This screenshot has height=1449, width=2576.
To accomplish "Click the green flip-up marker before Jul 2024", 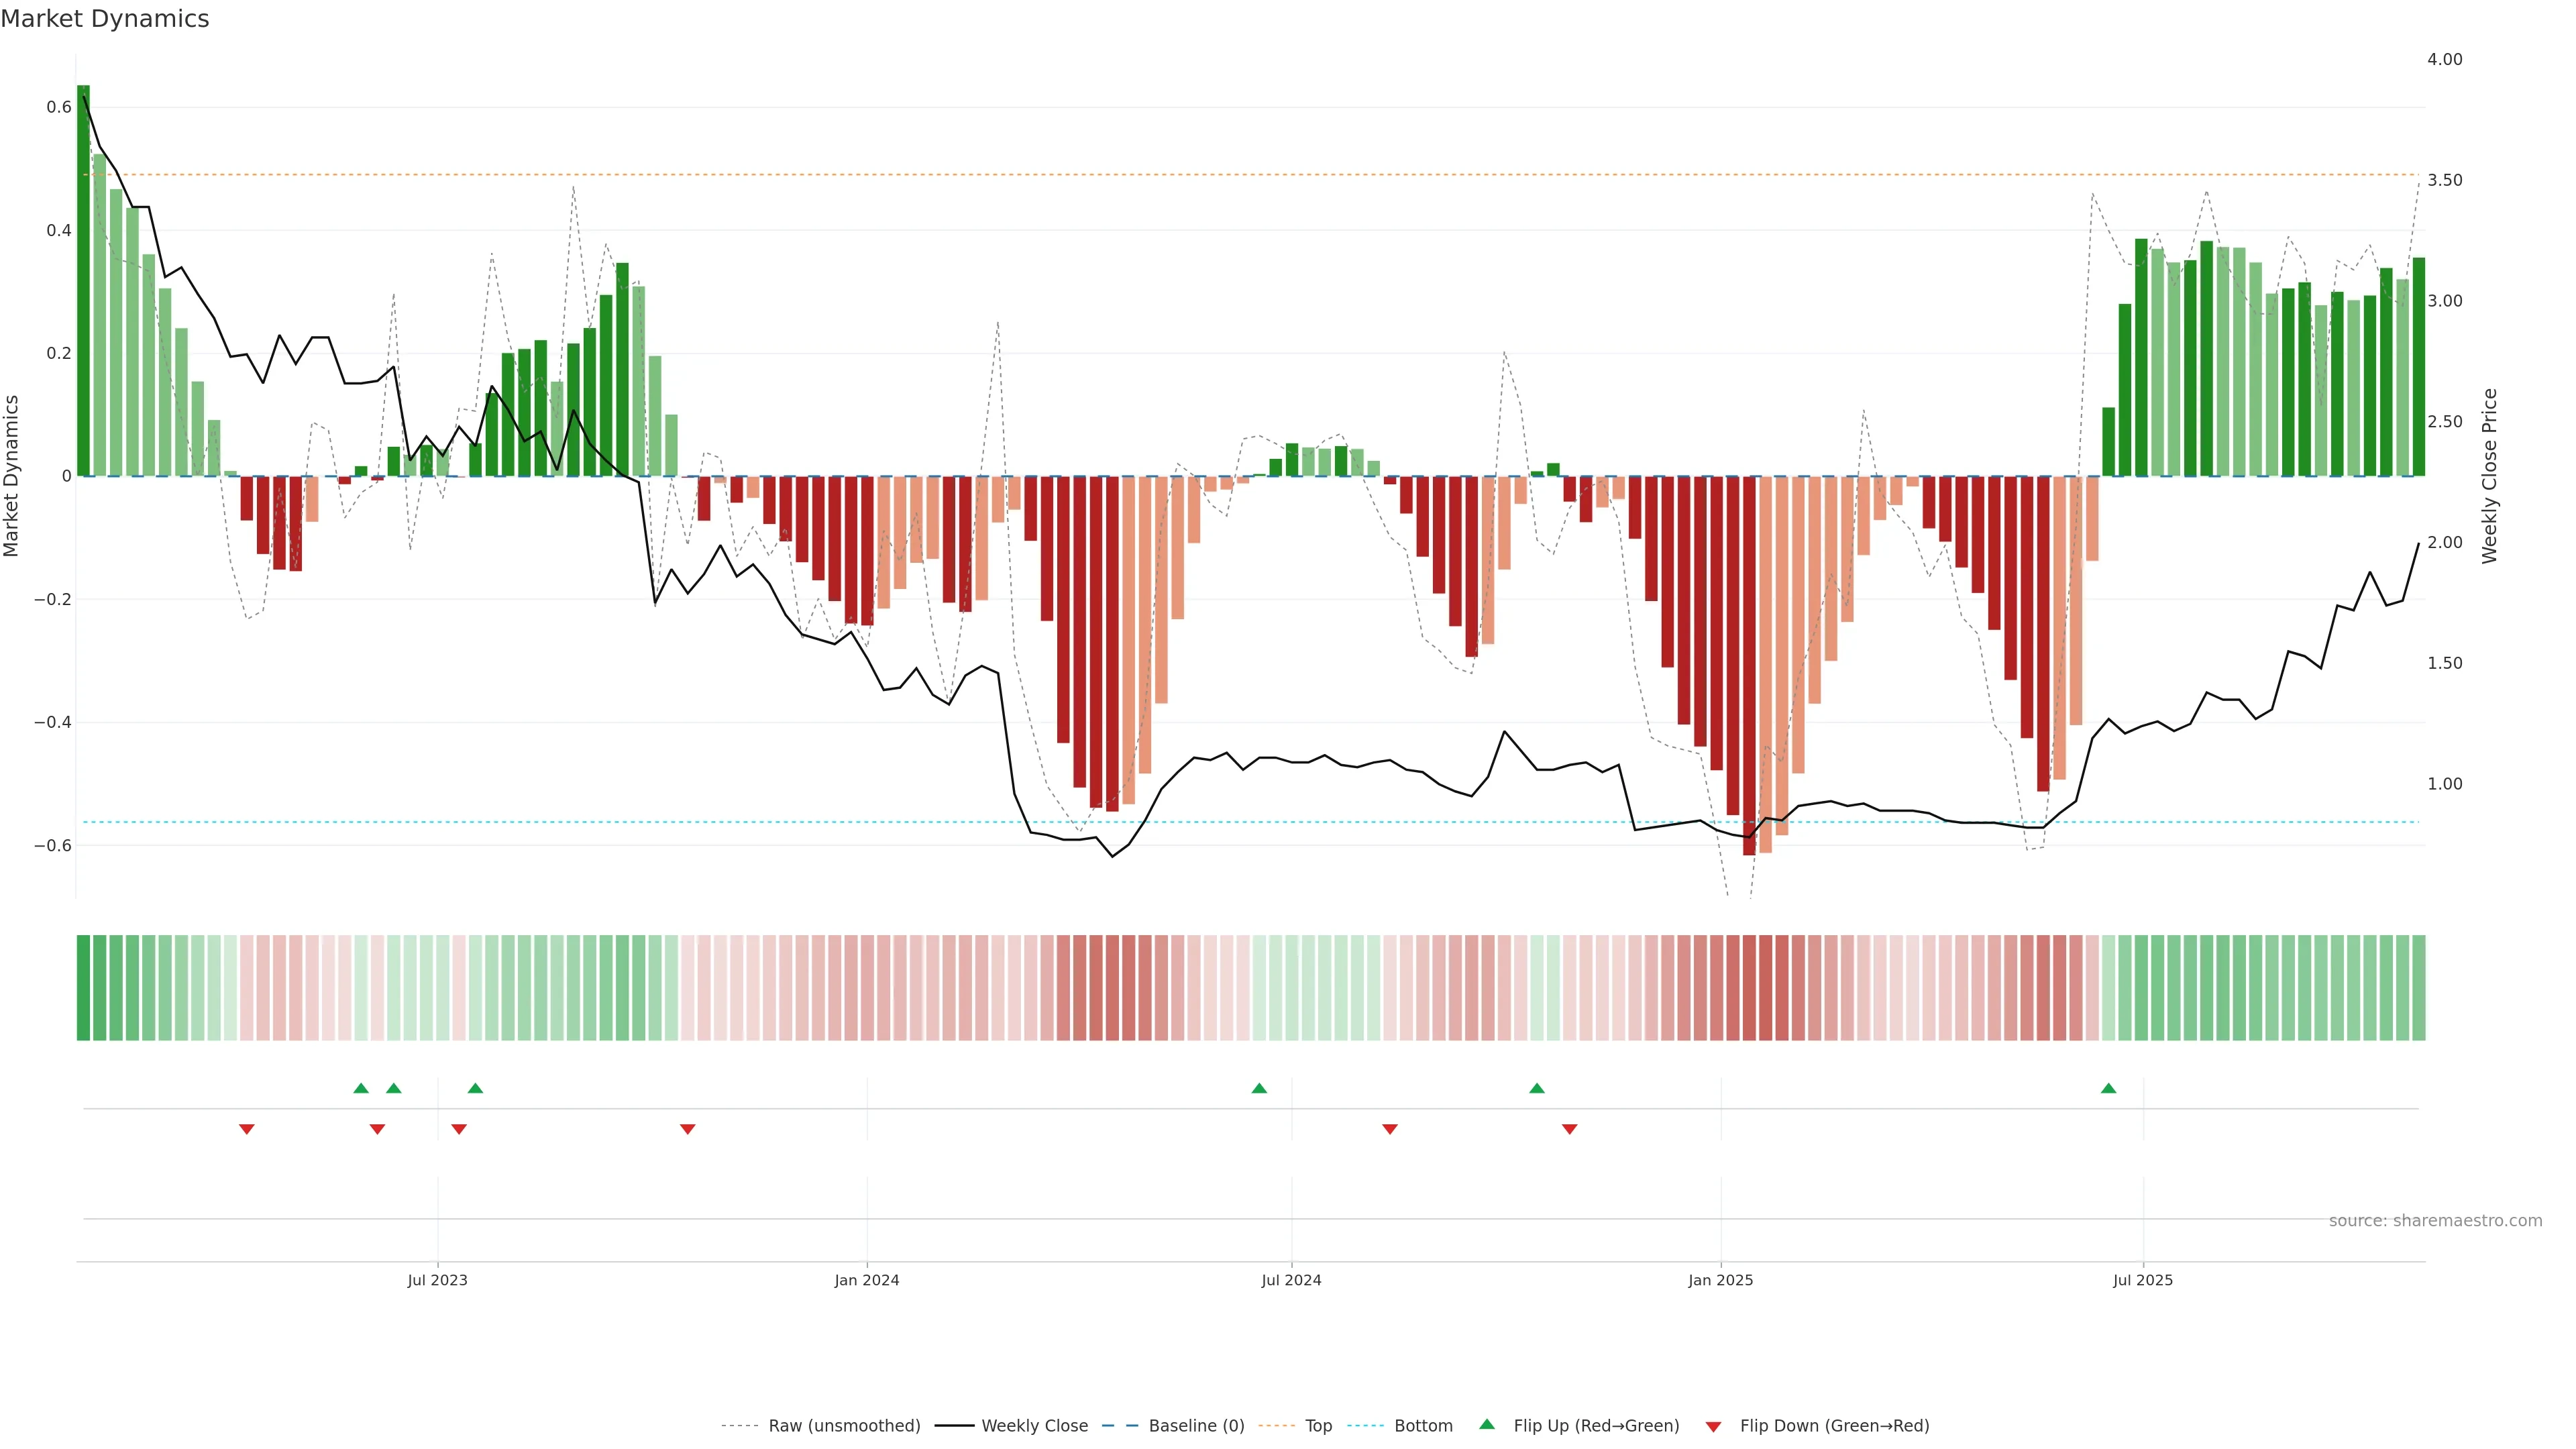I will pos(1259,1088).
